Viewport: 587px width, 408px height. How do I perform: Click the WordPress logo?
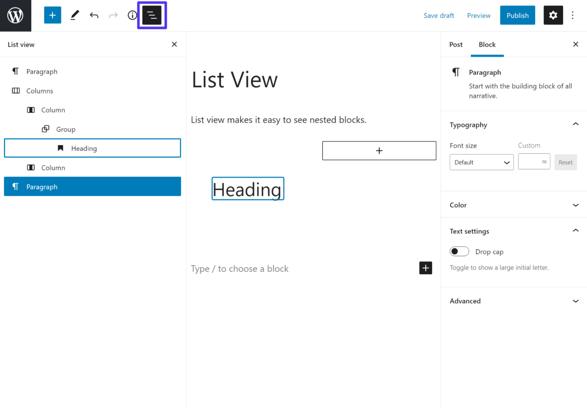[x=15, y=15]
